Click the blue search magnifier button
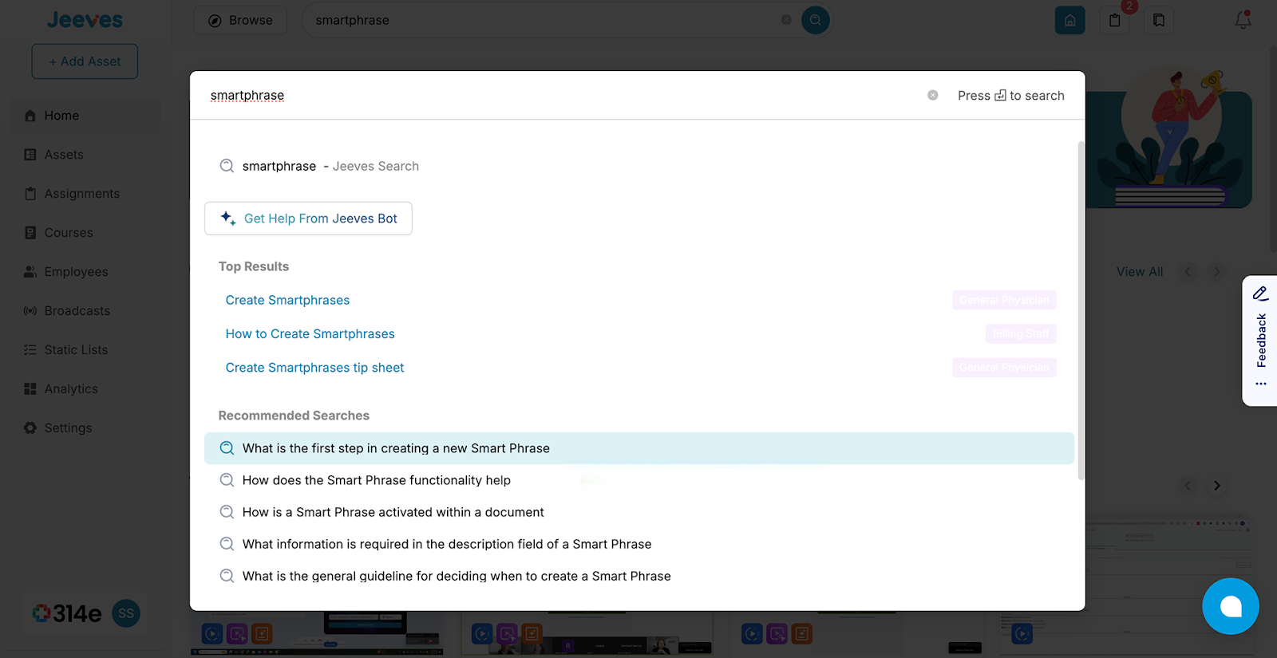1277x658 pixels. pos(815,20)
